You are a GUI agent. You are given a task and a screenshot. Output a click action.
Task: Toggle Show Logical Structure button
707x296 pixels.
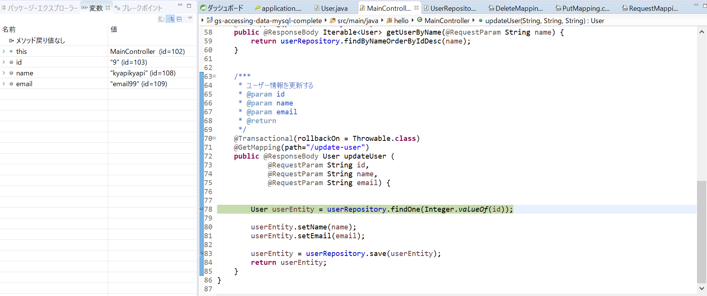pos(170,19)
